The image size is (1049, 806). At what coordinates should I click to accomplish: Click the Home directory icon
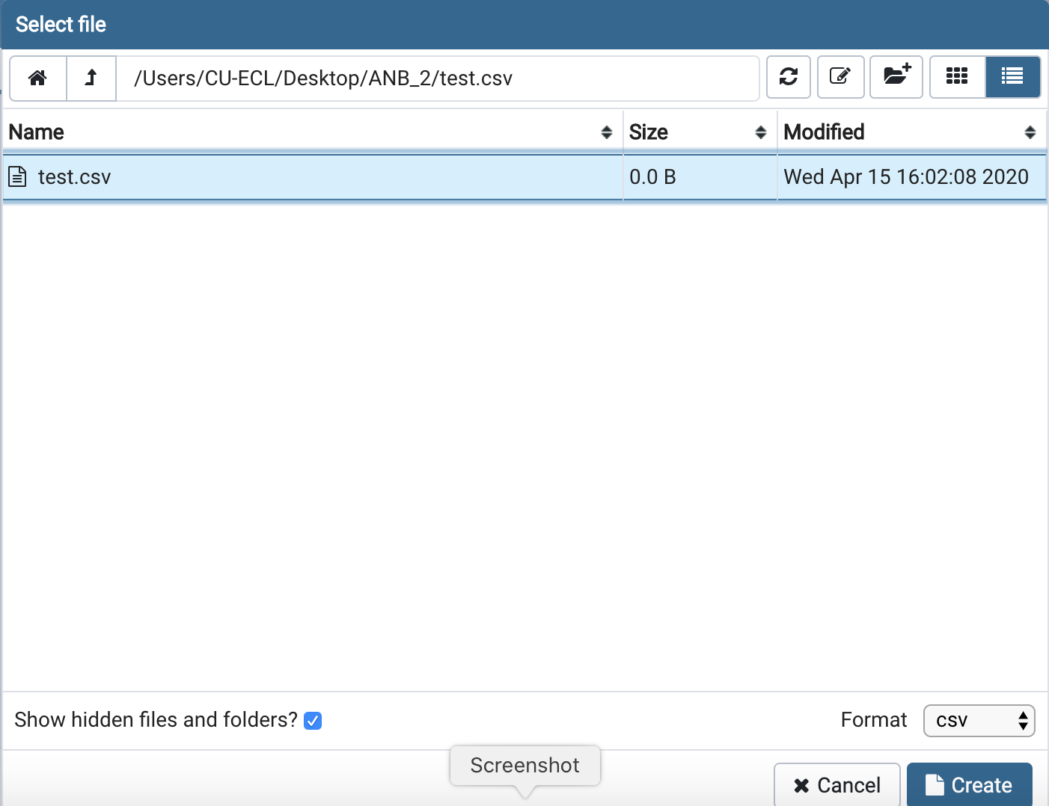(x=37, y=78)
